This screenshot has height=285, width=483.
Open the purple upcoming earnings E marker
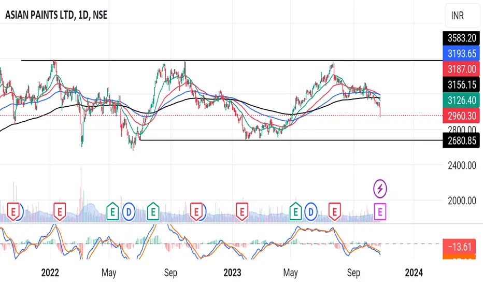point(380,212)
